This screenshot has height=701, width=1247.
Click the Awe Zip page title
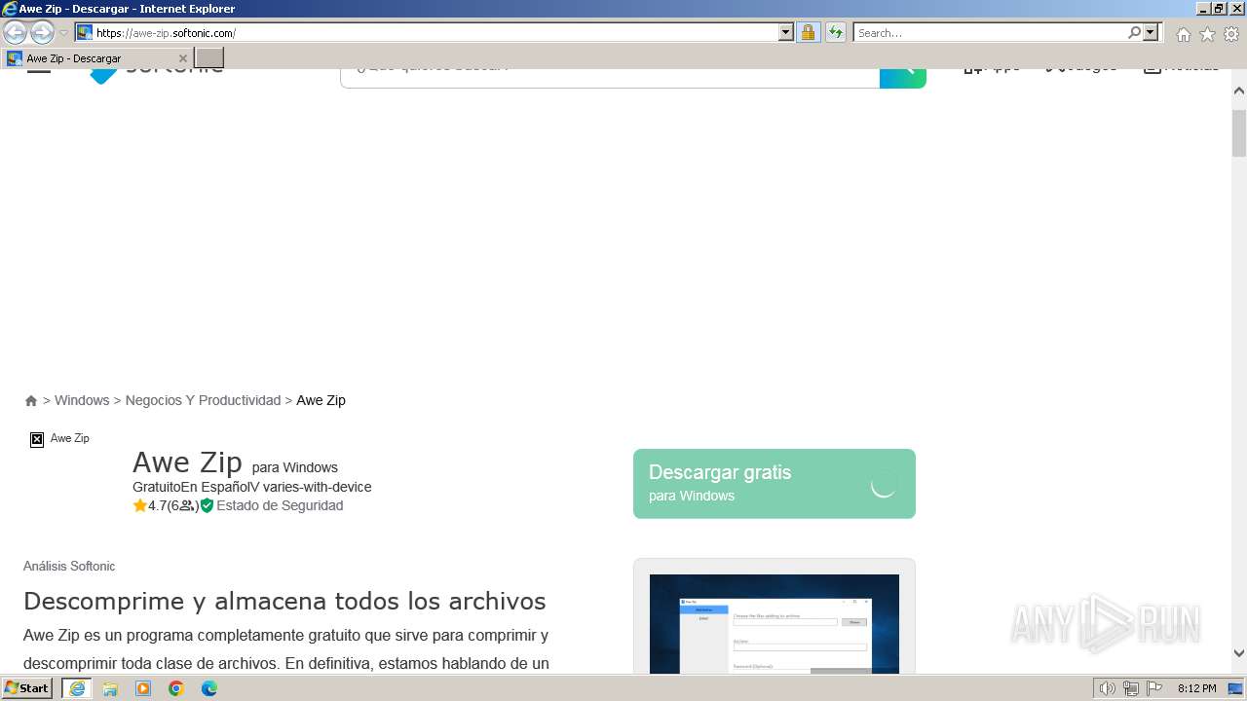click(187, 461)
